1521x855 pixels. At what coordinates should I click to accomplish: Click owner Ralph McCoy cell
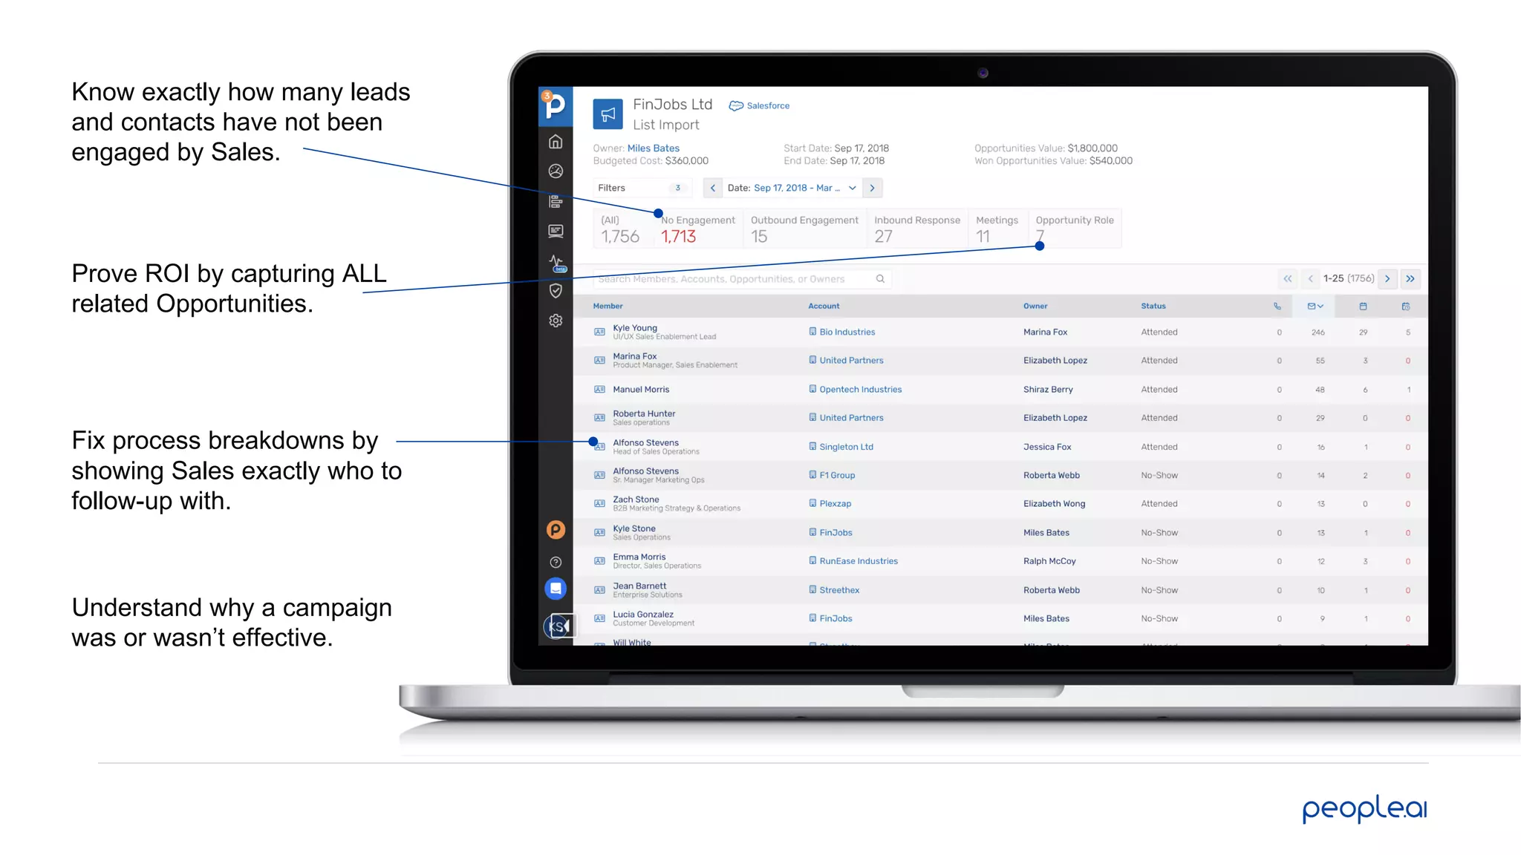pos(1049,561)
